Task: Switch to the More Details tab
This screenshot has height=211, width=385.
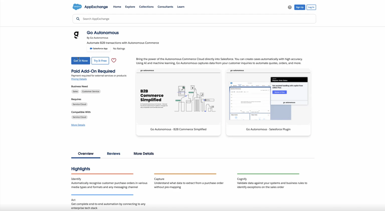Action: coord(144,154)
